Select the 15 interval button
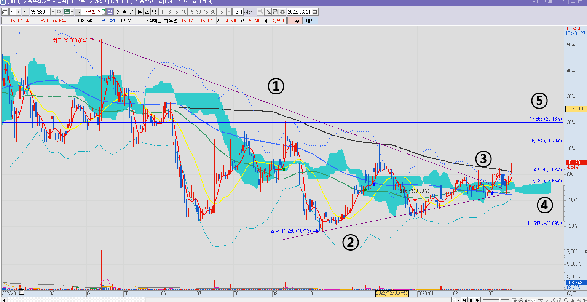Viewport: 587px width, 302px height. tap(191, 12)
